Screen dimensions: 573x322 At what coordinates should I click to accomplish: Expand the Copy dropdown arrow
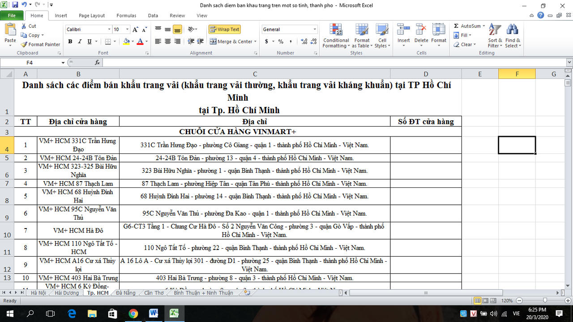click(x=43, y=35)
